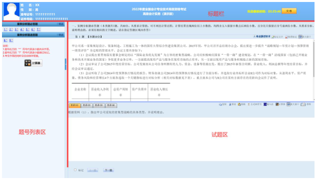317x181 pixels.
Task: Click the exam title text in the header
Action: click(x=159, y=11)
